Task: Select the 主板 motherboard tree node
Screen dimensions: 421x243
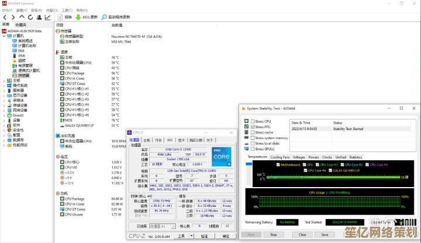Action: (16, 80)
